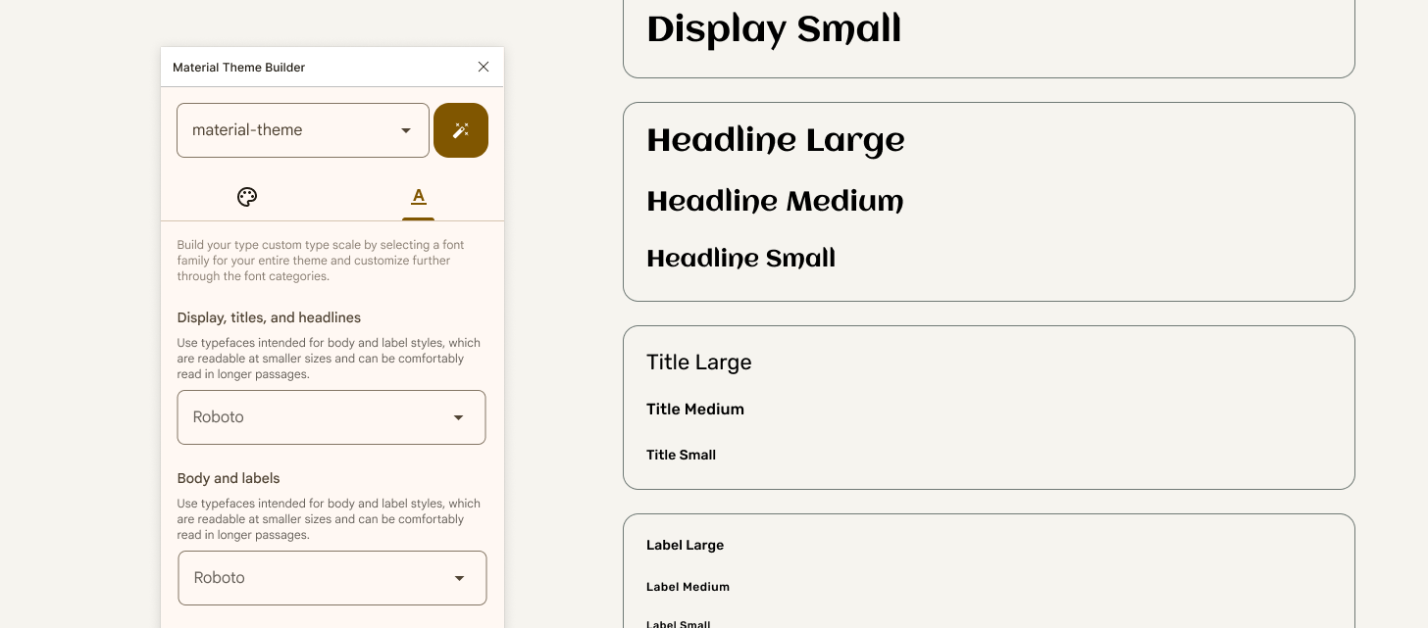Select the Headline Large preview text
Viewport: 1428px width, 628px height.
coord(775,139)
